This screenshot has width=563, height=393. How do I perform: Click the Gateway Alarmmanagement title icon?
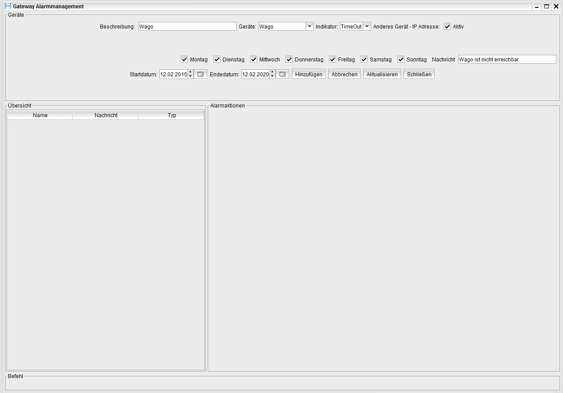tap(7, 7)
